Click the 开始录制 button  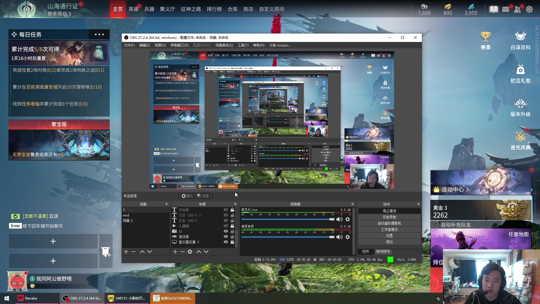pos(389,217)
